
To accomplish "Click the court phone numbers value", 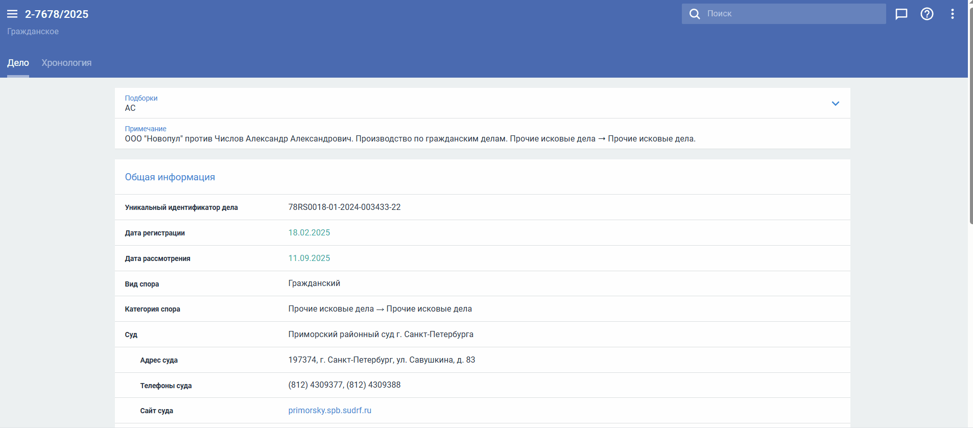I will click(x=344, y=385).
